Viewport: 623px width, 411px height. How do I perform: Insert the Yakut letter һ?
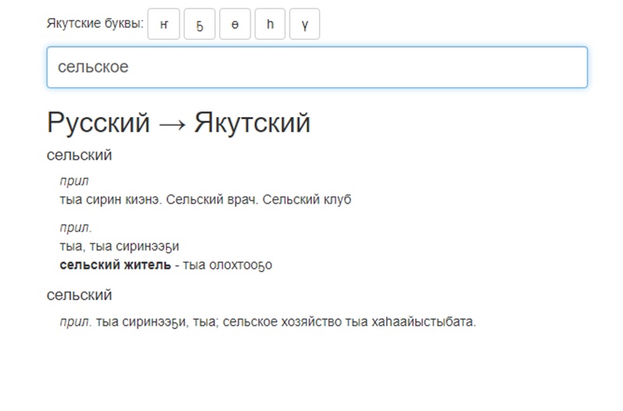tap(270, 24)
